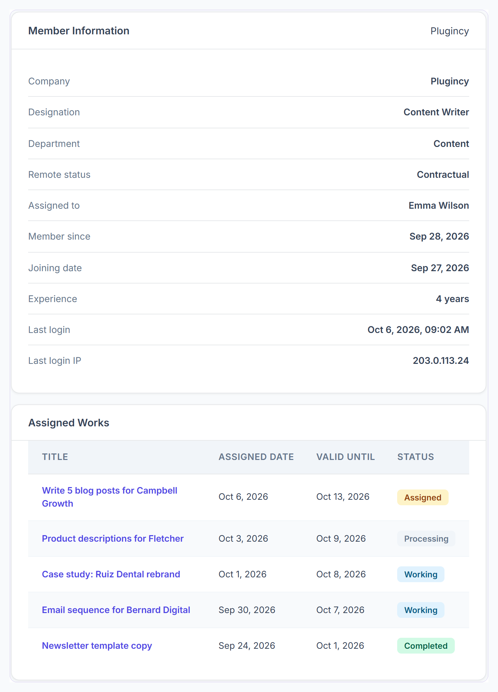Click the Working badge for Ruiz Dental
Image resolution: width=498 pixels, height=692 pixels.
click(420, 574)
